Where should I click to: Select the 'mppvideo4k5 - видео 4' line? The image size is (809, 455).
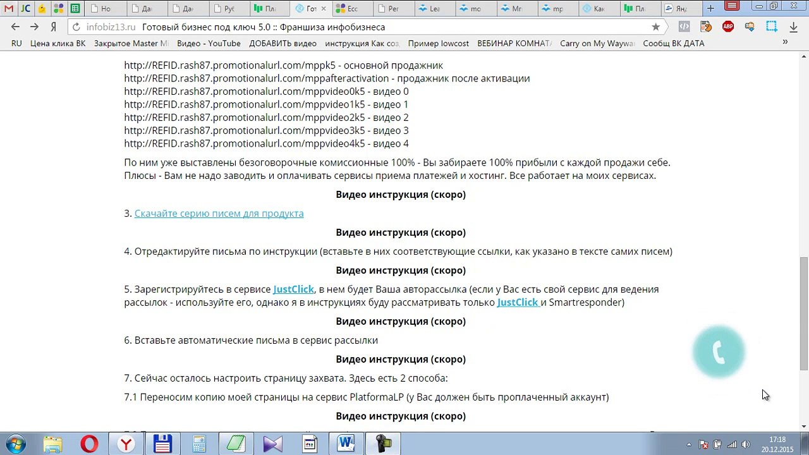point(266,143)
